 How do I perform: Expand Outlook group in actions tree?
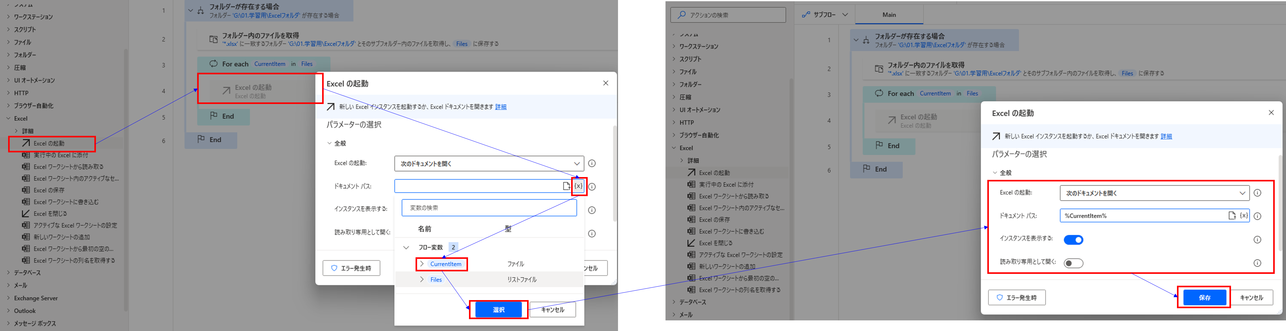(x=8, y=311)
